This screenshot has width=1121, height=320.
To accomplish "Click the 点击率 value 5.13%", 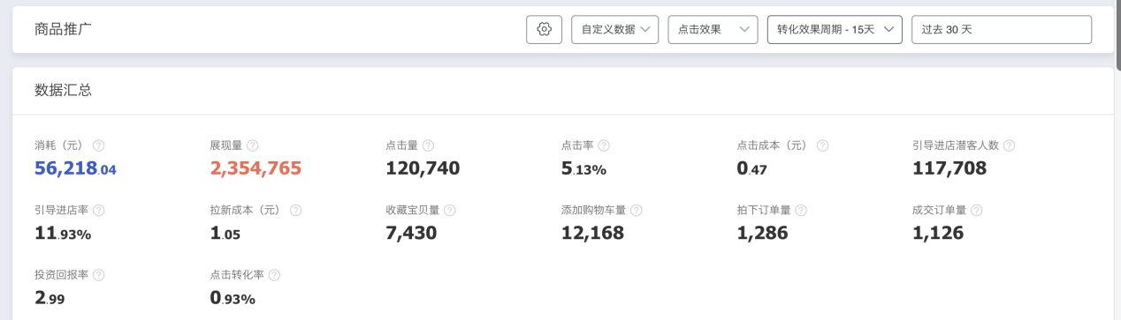I will [584, 168].
